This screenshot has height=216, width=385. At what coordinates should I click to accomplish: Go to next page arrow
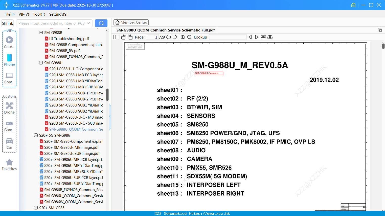pyautogui.click(x=175, y=37)
